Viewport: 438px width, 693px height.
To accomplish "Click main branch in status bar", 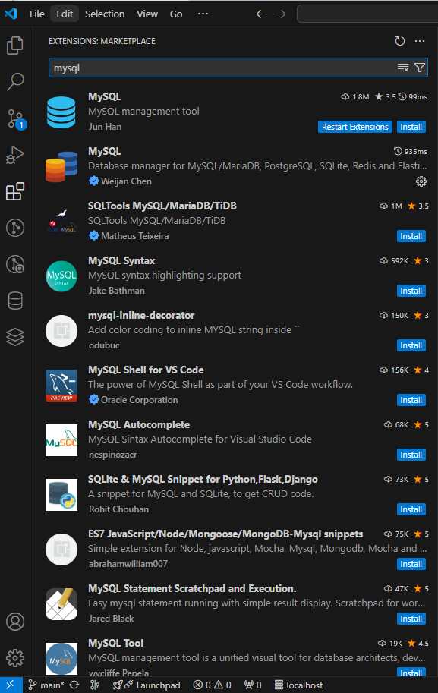I will 46,685.
